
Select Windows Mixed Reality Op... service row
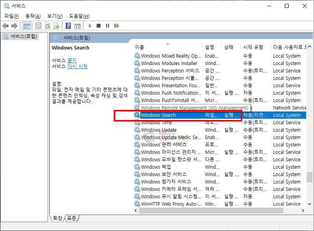tap(220, 56)
